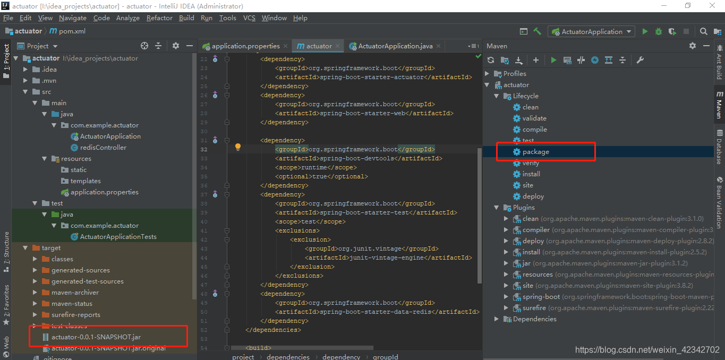
Task: Reimport all Maven projects
Action: (491, 60)
